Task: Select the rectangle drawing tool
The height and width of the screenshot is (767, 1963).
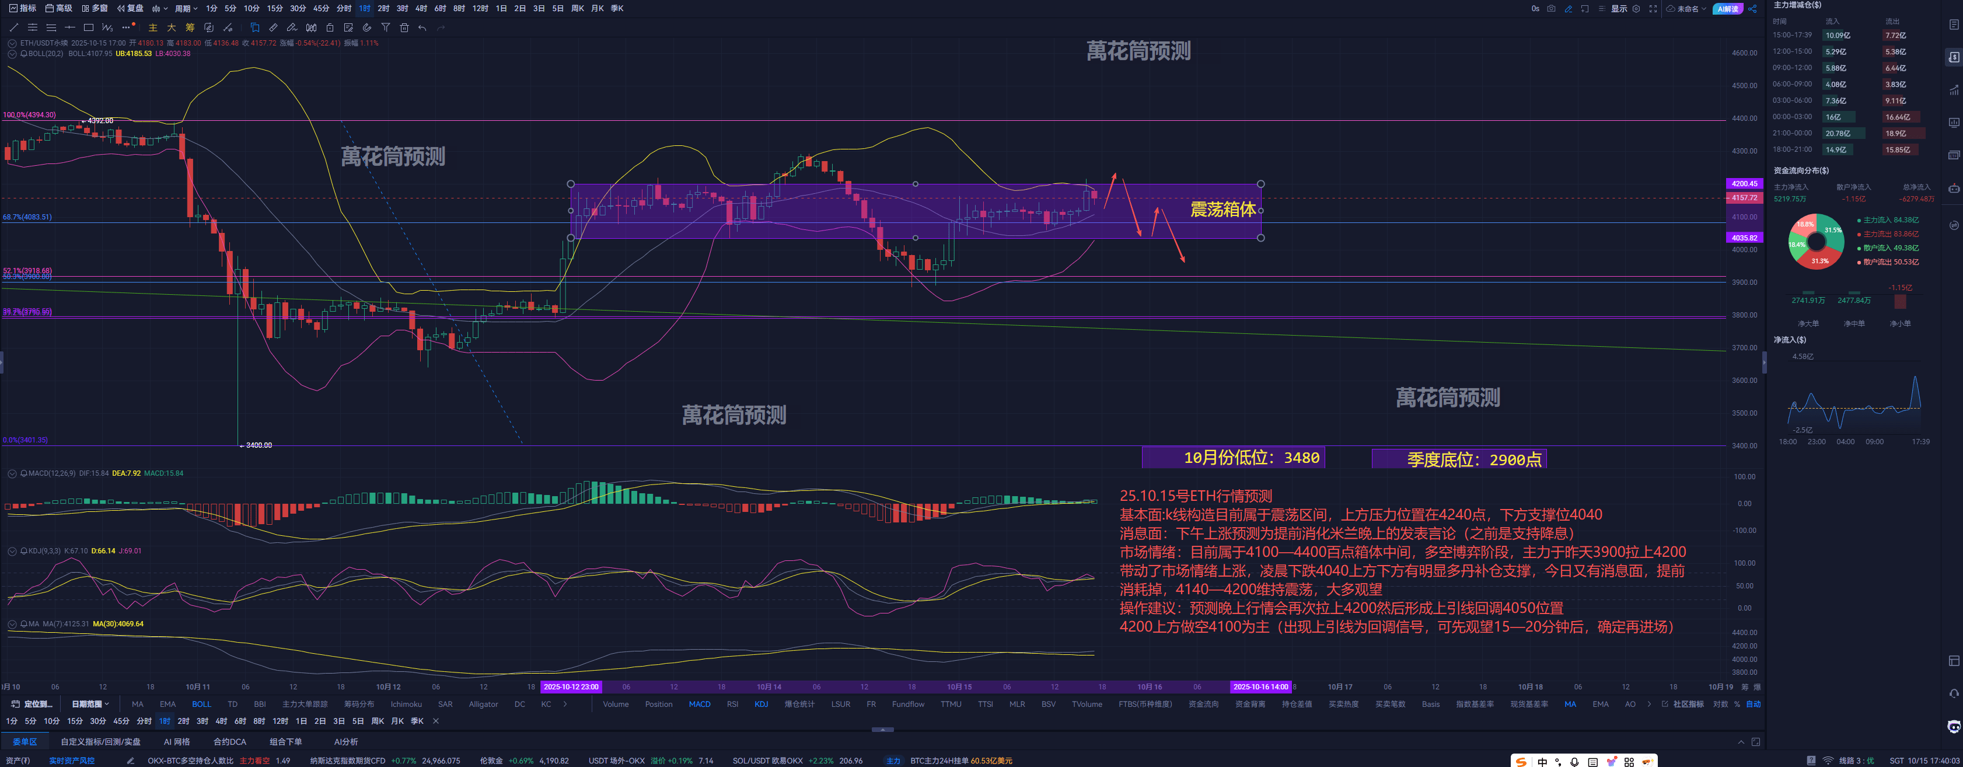Action: [88, 27]
